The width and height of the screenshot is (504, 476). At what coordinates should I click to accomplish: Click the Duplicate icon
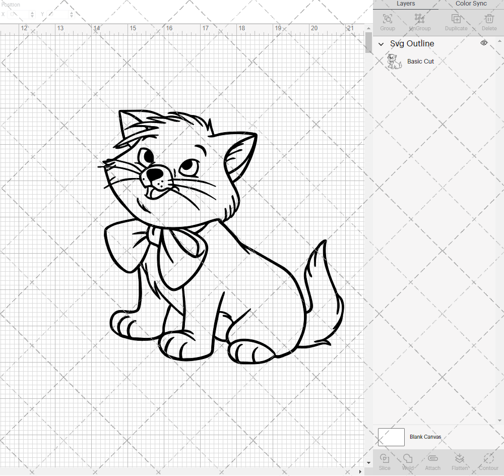pos(456,19)
